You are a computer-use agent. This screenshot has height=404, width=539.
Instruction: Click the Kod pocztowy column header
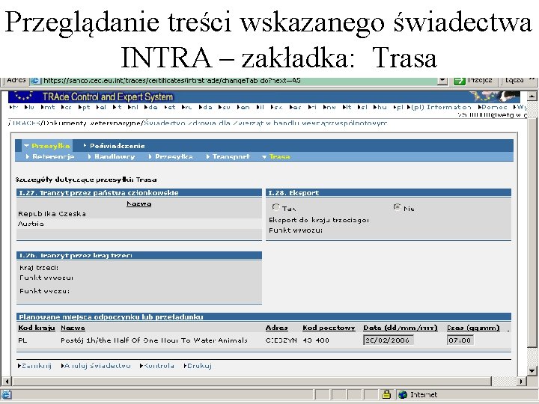[329, 328]
